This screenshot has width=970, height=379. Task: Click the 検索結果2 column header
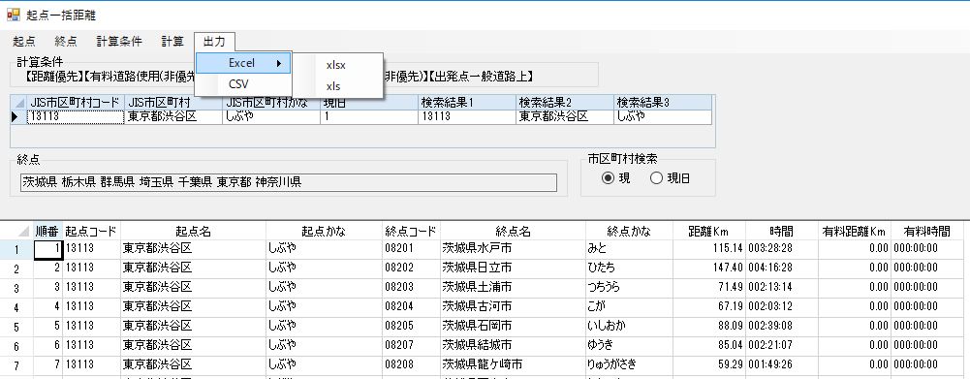565,102
